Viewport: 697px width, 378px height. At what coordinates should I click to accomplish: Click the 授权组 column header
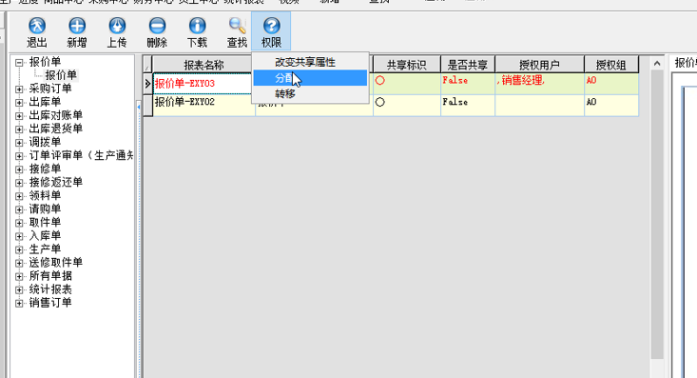point(611,65)
